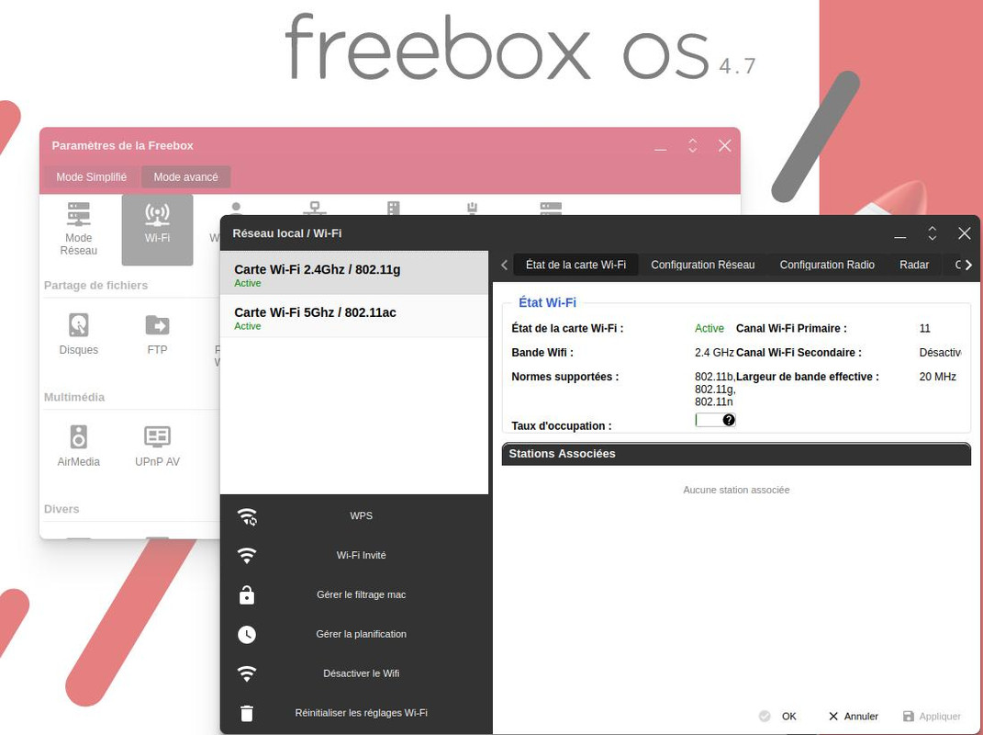
Task: Click the 'Partage de fichiers' section heading
Action: [96, 285]
